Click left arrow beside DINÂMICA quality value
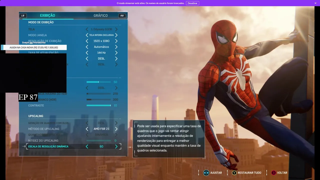 click(x=87, y=135)
